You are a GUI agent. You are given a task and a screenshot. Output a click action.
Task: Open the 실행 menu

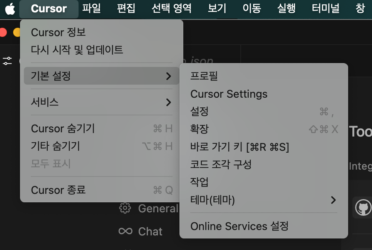[287, 8]
